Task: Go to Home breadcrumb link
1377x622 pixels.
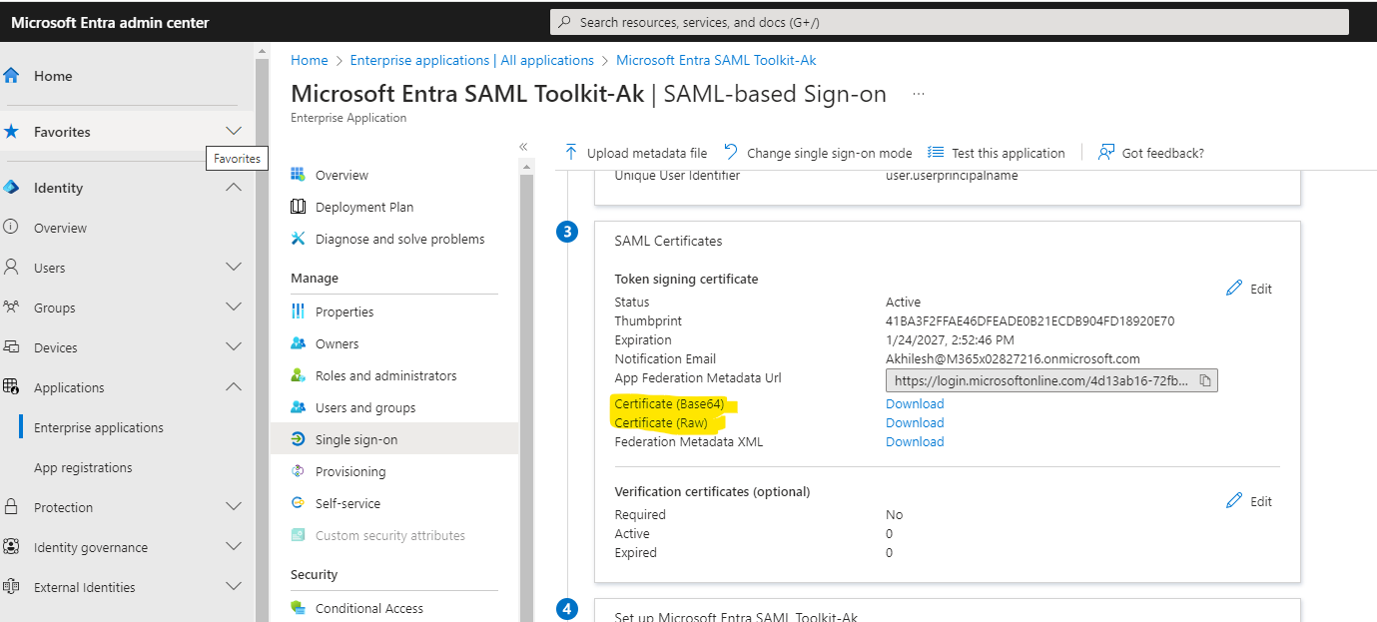Action: [310, 60]
